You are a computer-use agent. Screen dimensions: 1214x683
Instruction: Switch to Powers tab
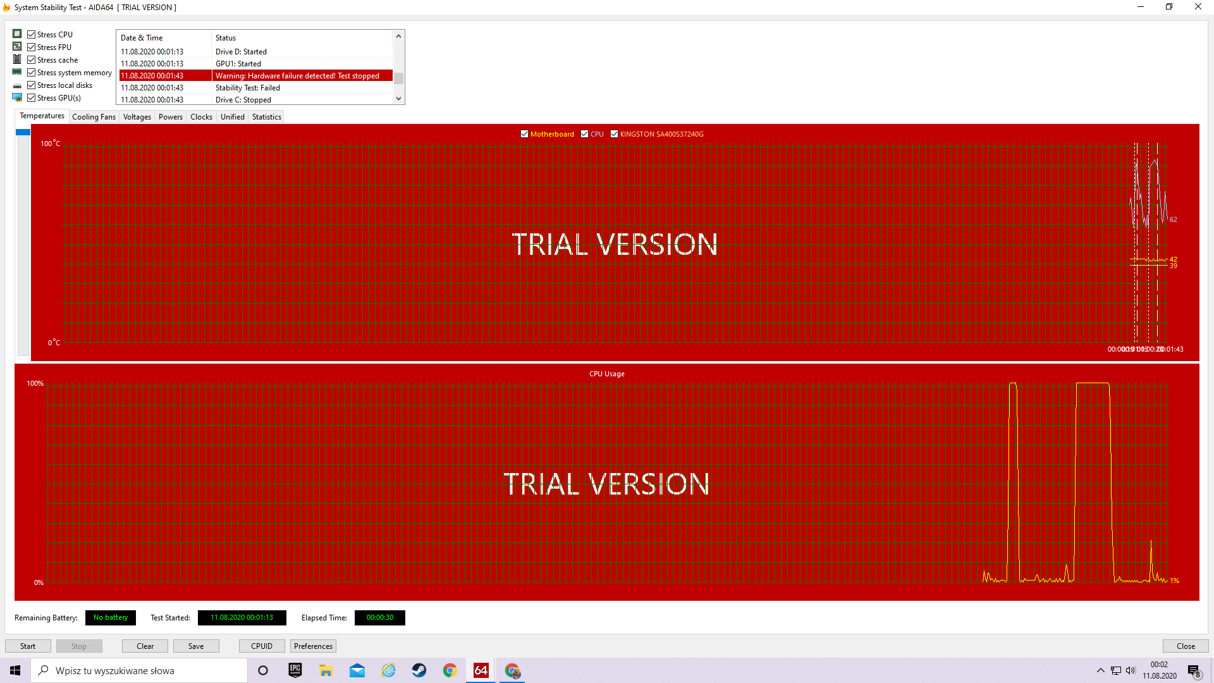tap(170, 117)
